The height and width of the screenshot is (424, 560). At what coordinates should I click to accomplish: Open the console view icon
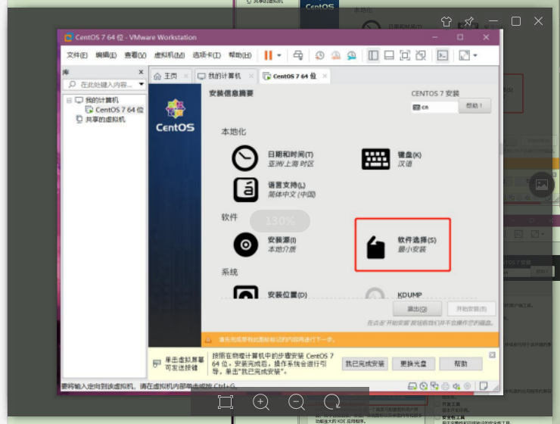[443, 55]
